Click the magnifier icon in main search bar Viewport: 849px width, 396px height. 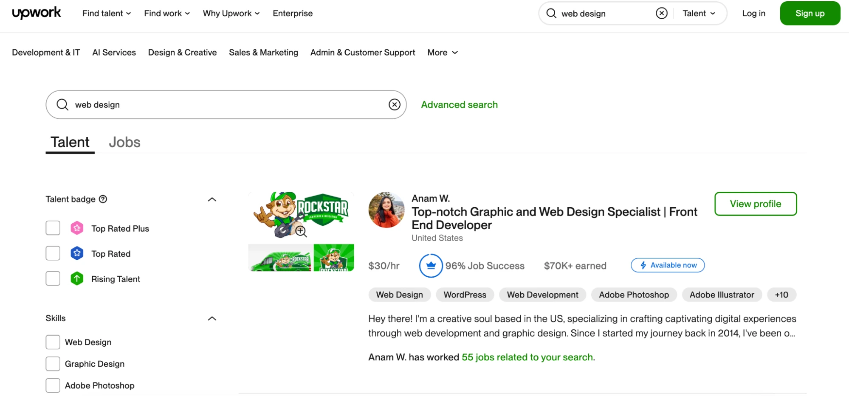(x=62, y=104)
